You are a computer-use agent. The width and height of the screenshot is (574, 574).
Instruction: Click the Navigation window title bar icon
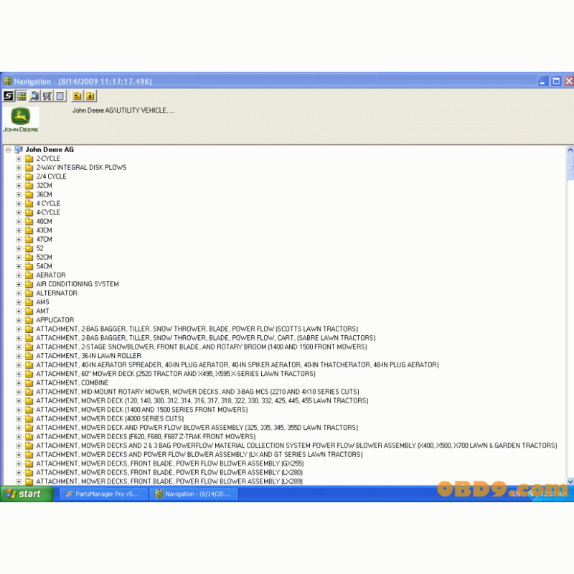(x=8, y=81)
